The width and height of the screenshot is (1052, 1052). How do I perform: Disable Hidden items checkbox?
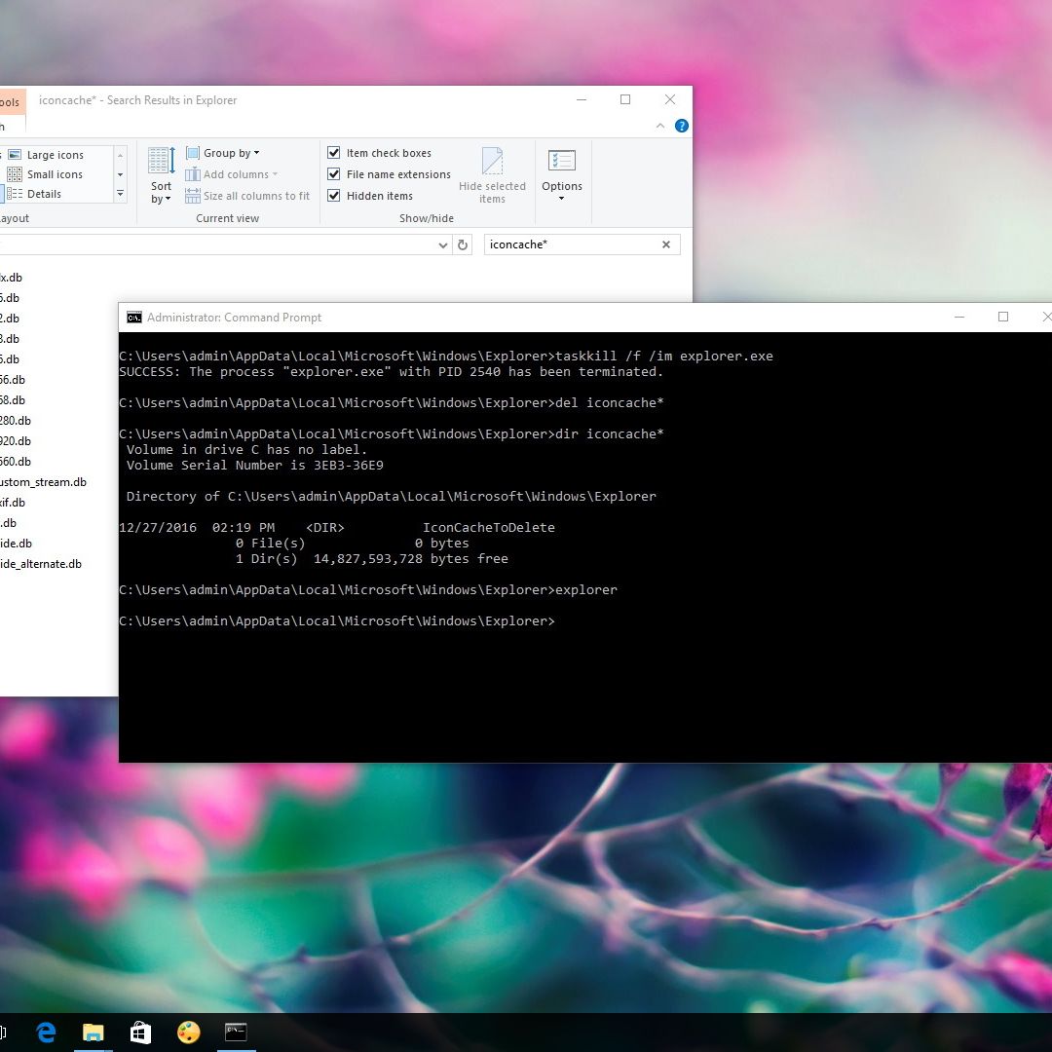334,196
